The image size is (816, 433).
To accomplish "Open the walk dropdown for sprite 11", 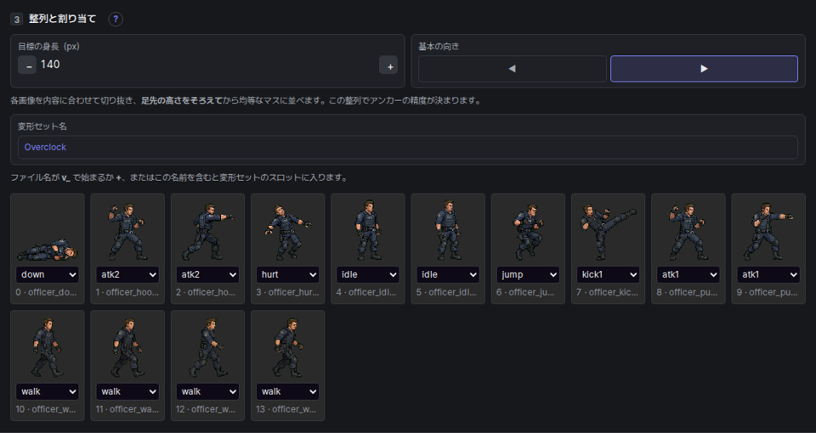I will (127, 391).
